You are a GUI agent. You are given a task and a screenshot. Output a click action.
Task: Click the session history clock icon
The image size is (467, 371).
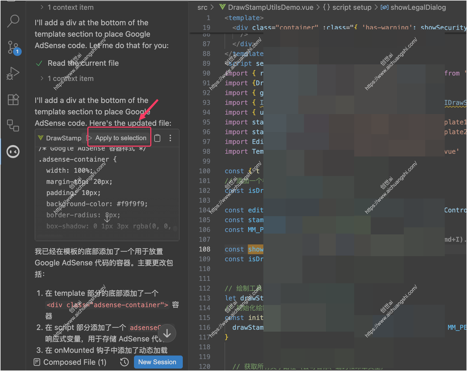click(124, 362)
